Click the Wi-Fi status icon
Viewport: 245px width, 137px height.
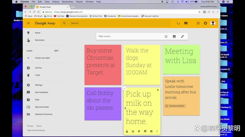tap(182, 2)
